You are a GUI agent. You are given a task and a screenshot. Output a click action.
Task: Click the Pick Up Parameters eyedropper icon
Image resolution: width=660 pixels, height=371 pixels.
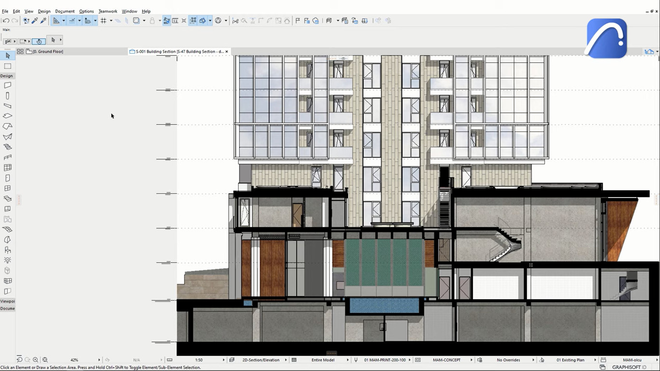[35, 21]
